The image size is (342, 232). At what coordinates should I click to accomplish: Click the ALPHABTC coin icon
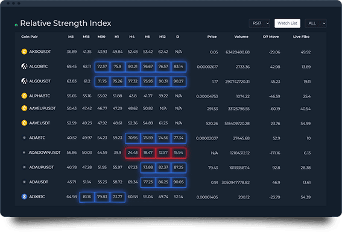(24, 96)
